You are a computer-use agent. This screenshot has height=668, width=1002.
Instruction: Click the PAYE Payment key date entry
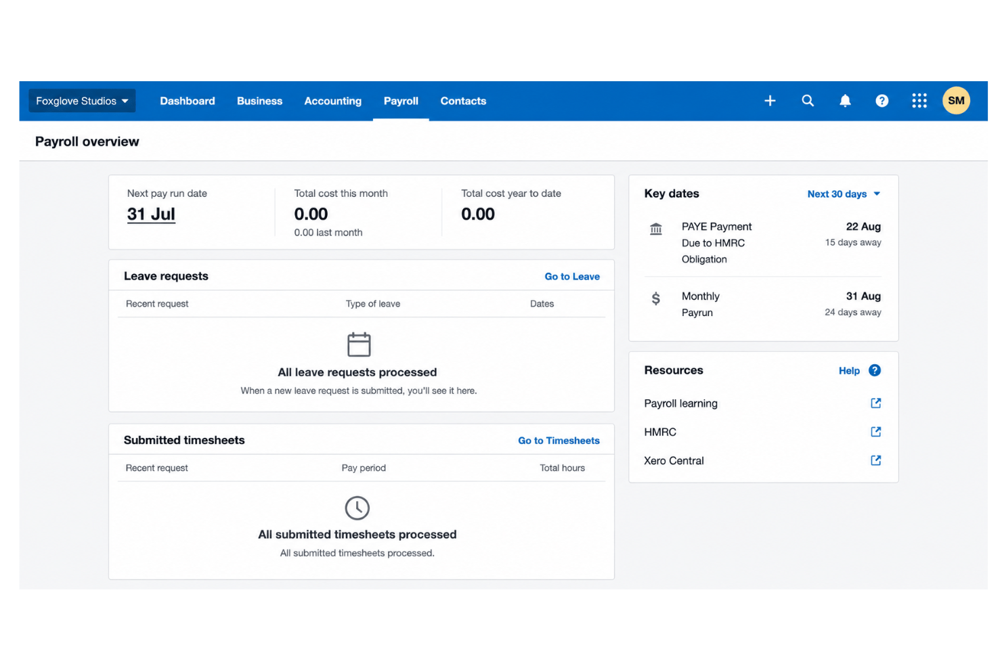coord(763,243)
